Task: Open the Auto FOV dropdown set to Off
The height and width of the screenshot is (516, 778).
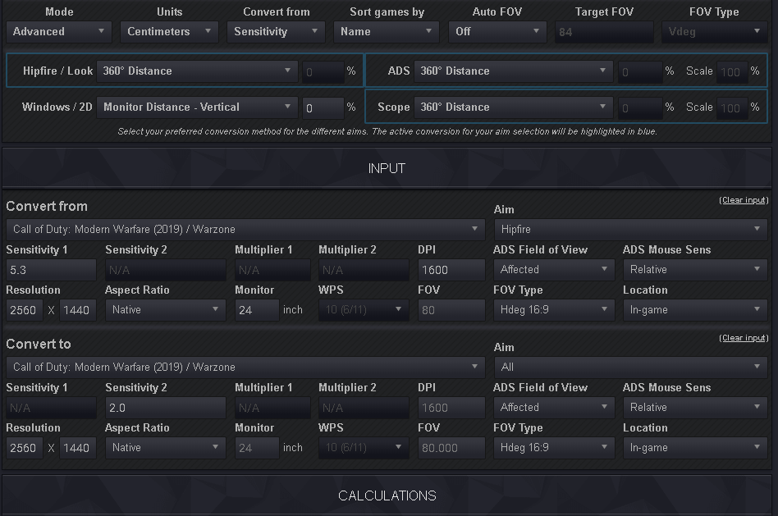Action: (x=497, y=32)
